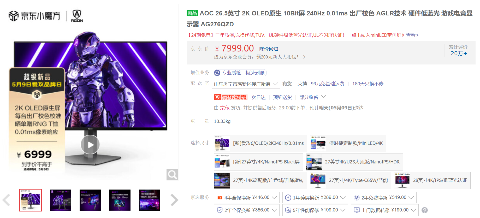Open the delivery address dropdown 山东济宁市高新区接庄街道
The height and width of the screenshot is (218, 480).
(246, 84)
